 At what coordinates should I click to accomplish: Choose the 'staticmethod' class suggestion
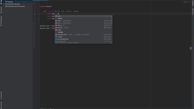pyautogui.click(x=83, y=39)
